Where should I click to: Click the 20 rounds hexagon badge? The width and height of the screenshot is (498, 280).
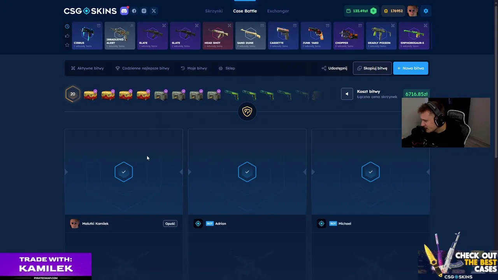click(x=73, y=94)
